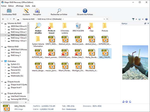Select the Mountains_cl... JPG file

[x=91, y=67]
